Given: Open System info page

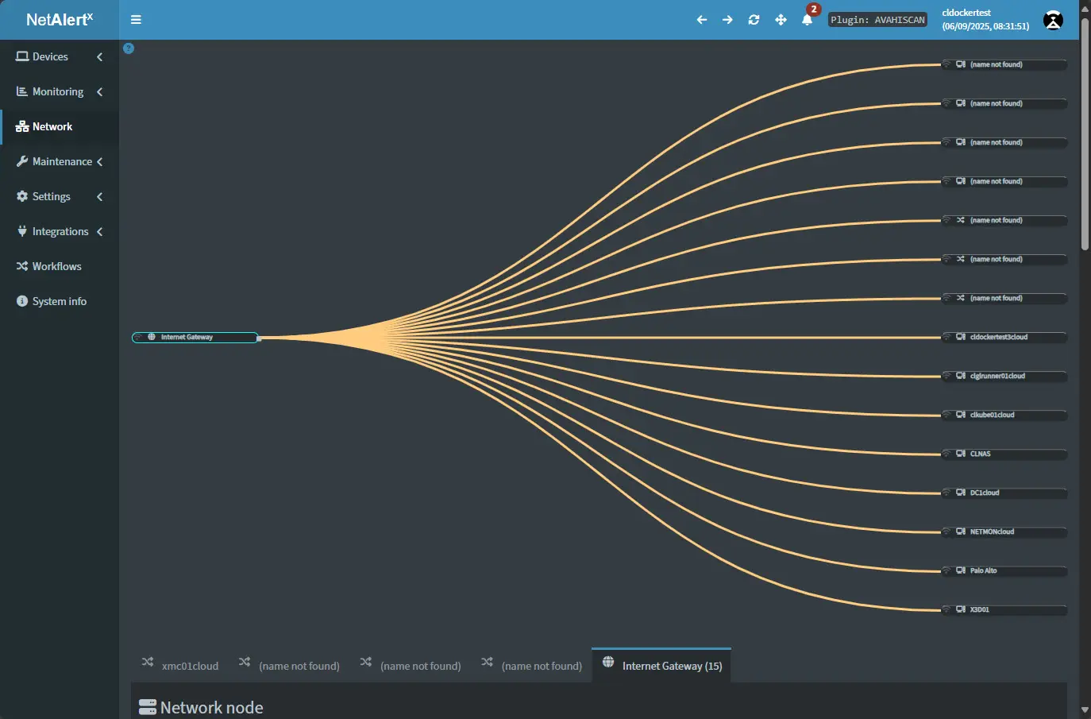Looking at the screenshot, I should (x=59, y=301).
